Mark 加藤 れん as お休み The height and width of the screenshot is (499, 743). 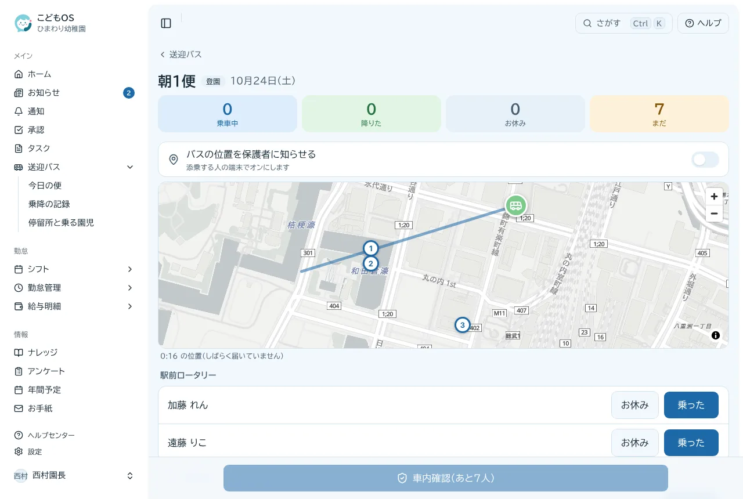pos(635,405)
